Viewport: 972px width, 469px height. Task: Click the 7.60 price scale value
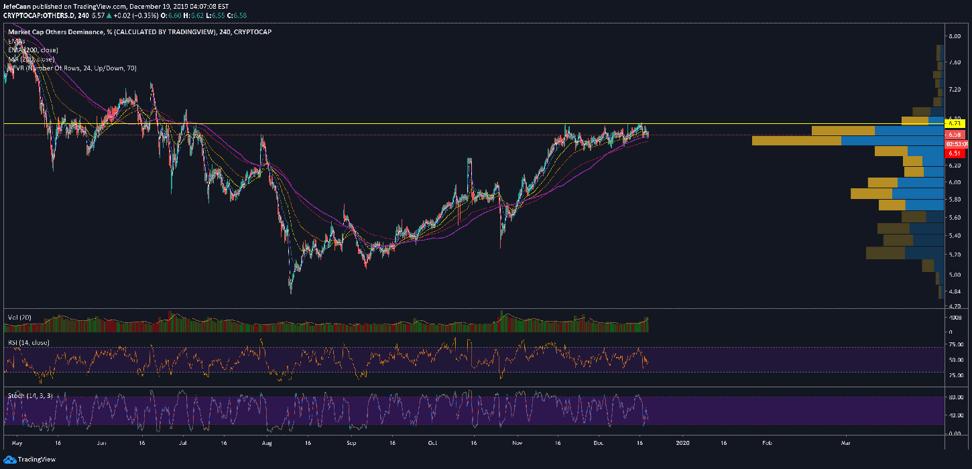(955, 62)
